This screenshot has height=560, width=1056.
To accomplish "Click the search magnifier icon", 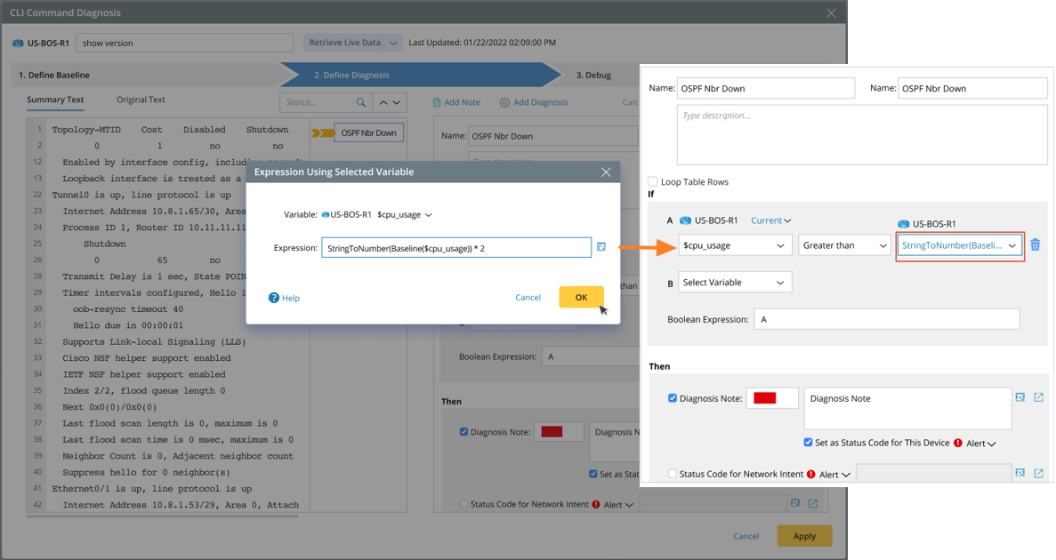I will pyautogui.click(x=361, y=102).
